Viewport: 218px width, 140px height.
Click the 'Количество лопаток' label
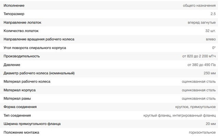21,31
